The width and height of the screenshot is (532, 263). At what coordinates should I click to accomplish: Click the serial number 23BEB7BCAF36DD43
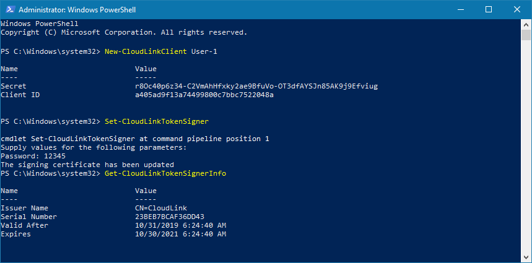(x=169, y=217)
